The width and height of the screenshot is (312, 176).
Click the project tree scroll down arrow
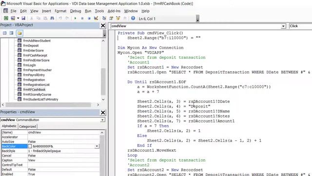(x=103, y=99)
